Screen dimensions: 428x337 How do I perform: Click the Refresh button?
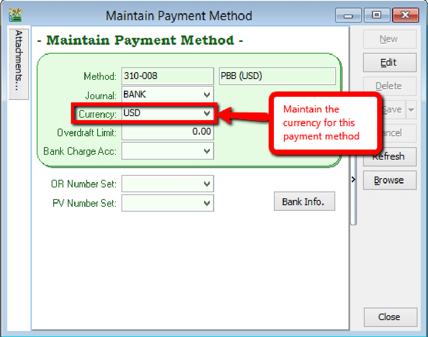tap(389, 156)
